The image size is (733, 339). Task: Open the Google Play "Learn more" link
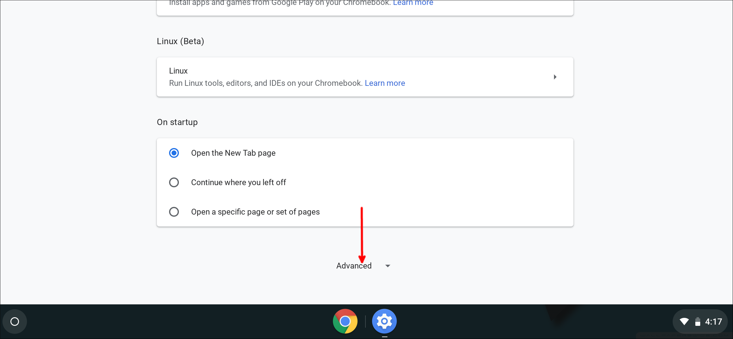[x=413, y=3]
